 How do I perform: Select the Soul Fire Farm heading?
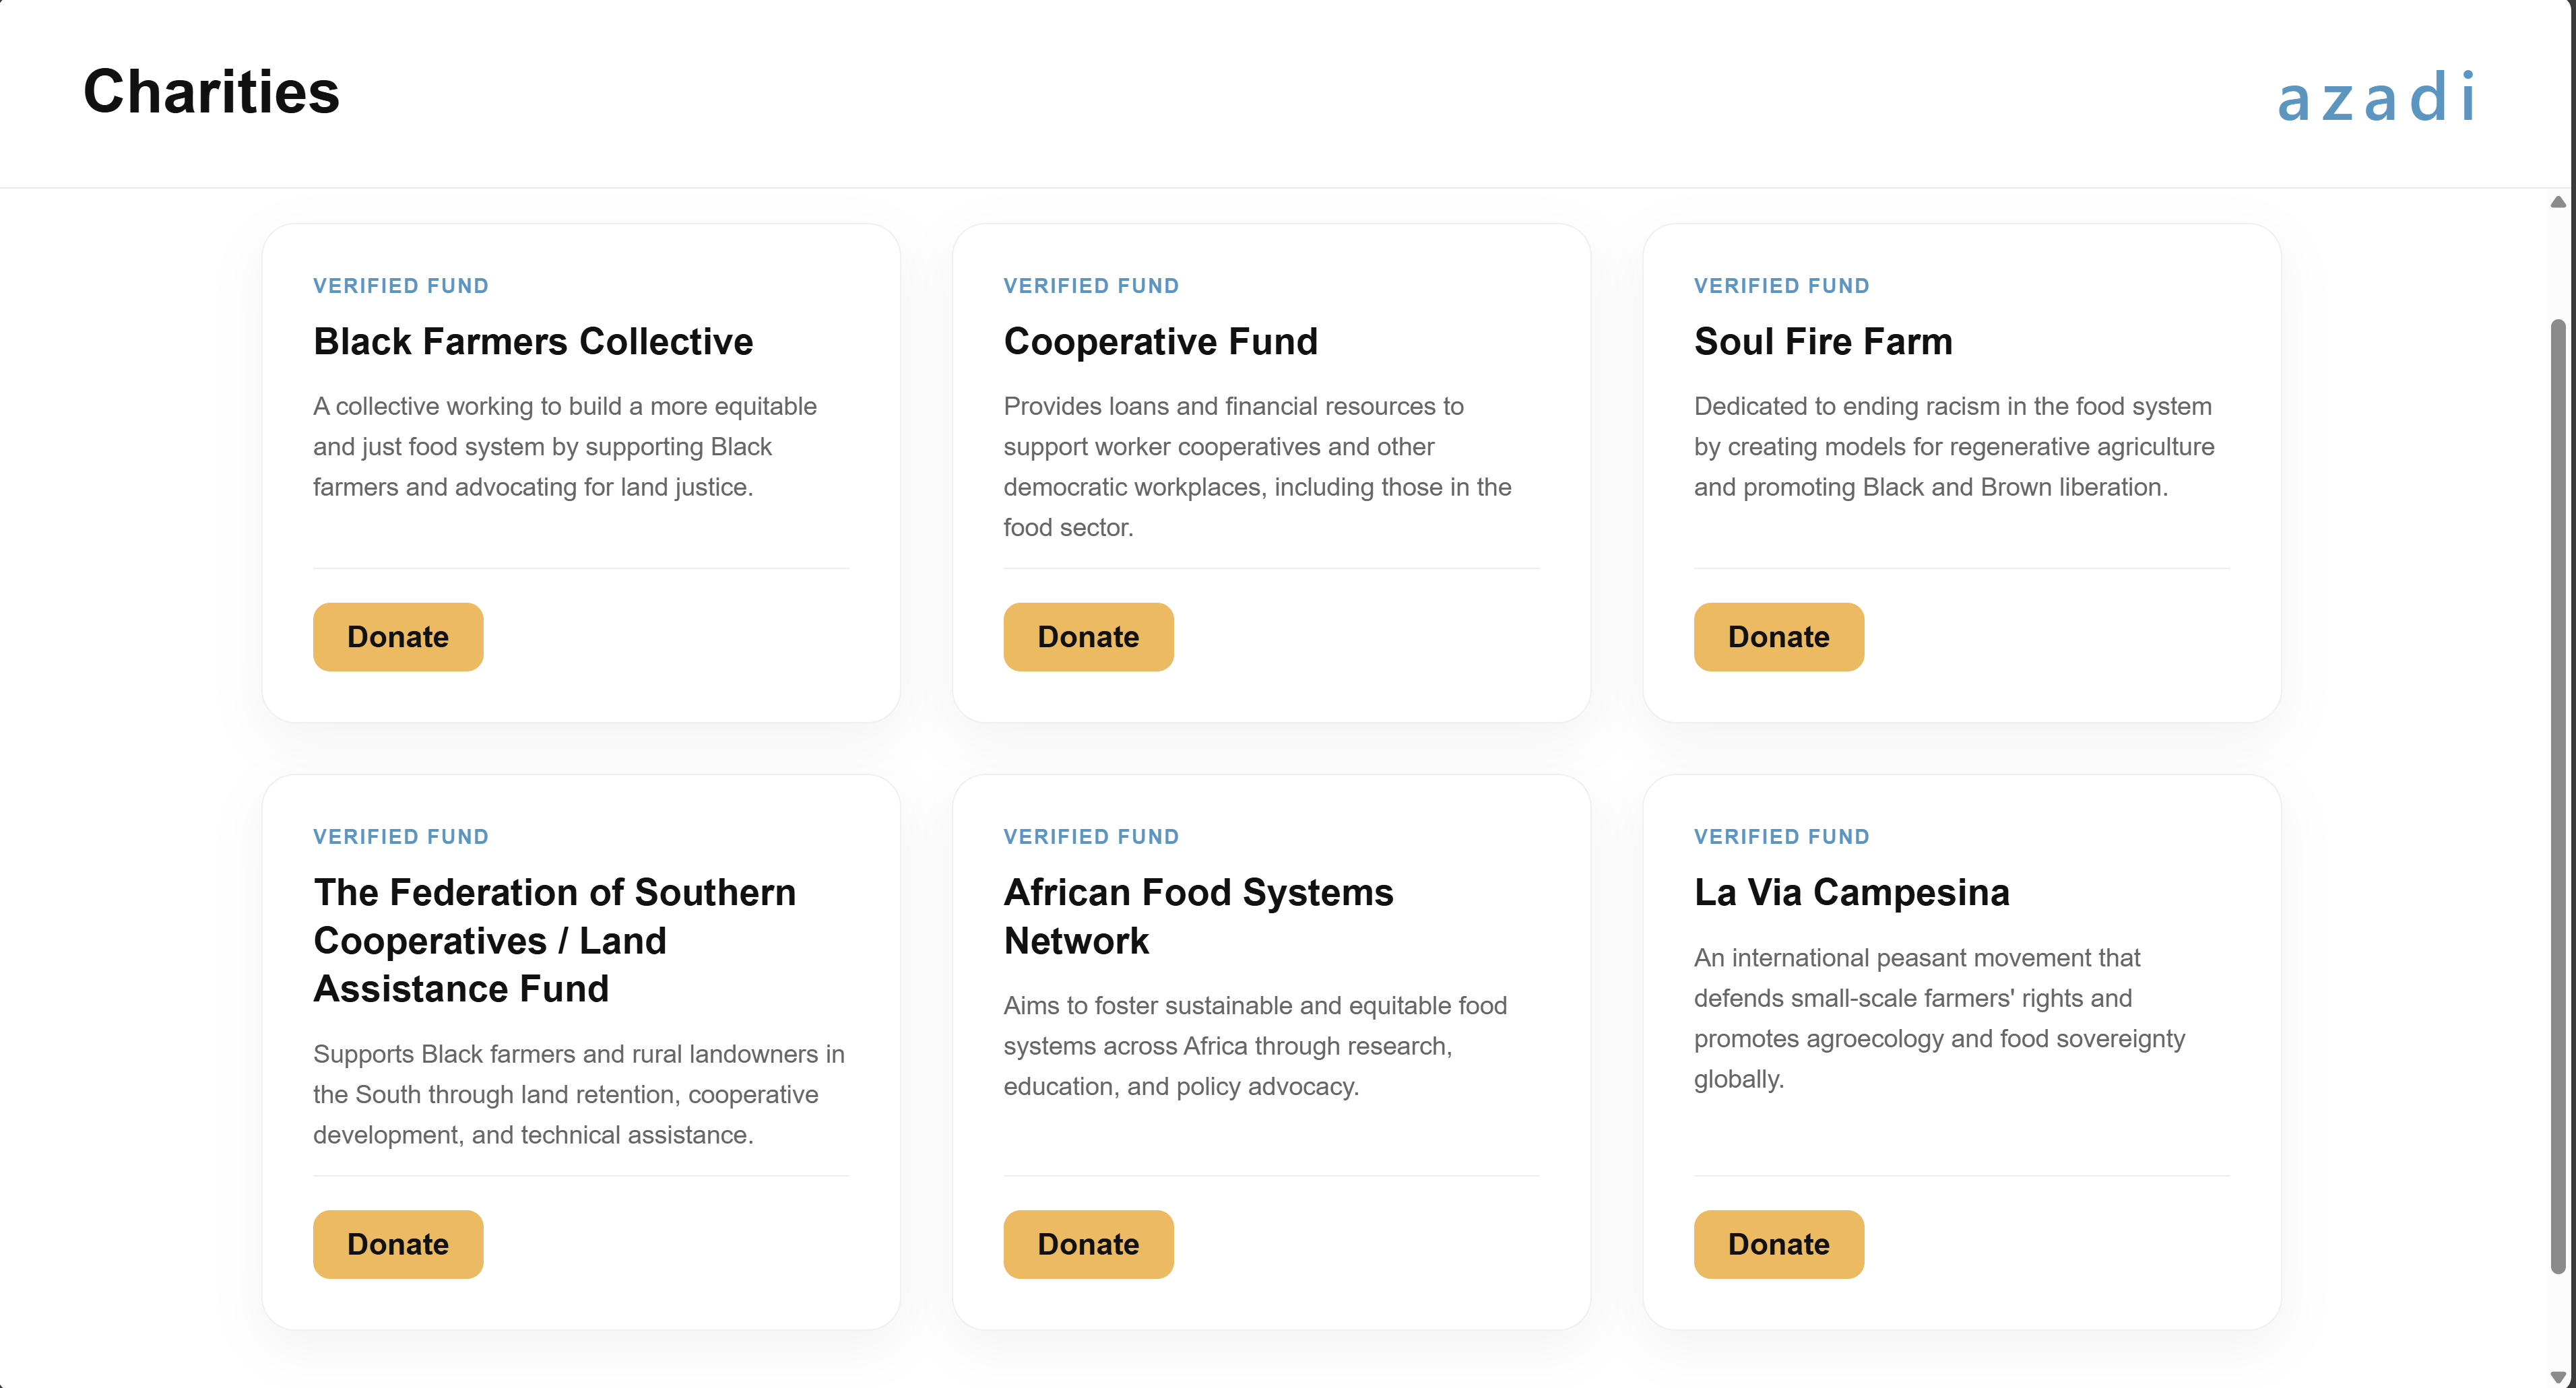[x=1822, y=341]
